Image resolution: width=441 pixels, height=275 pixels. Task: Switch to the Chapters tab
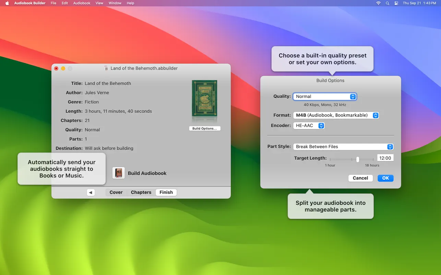click(x=141, y=193)
